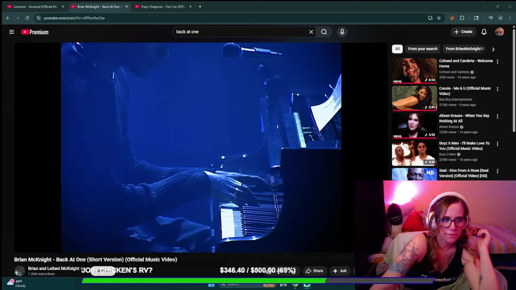The height and width of the screenshot is (290, 516).
Task: Start voice search with the microphone
Action: click(342, 32)
